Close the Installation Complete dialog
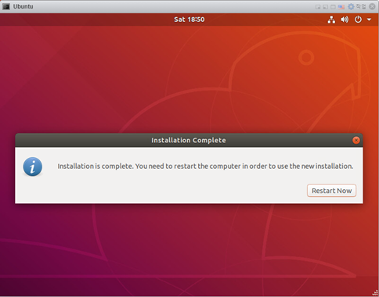This screenshot has height=297, width=379. 356,140
